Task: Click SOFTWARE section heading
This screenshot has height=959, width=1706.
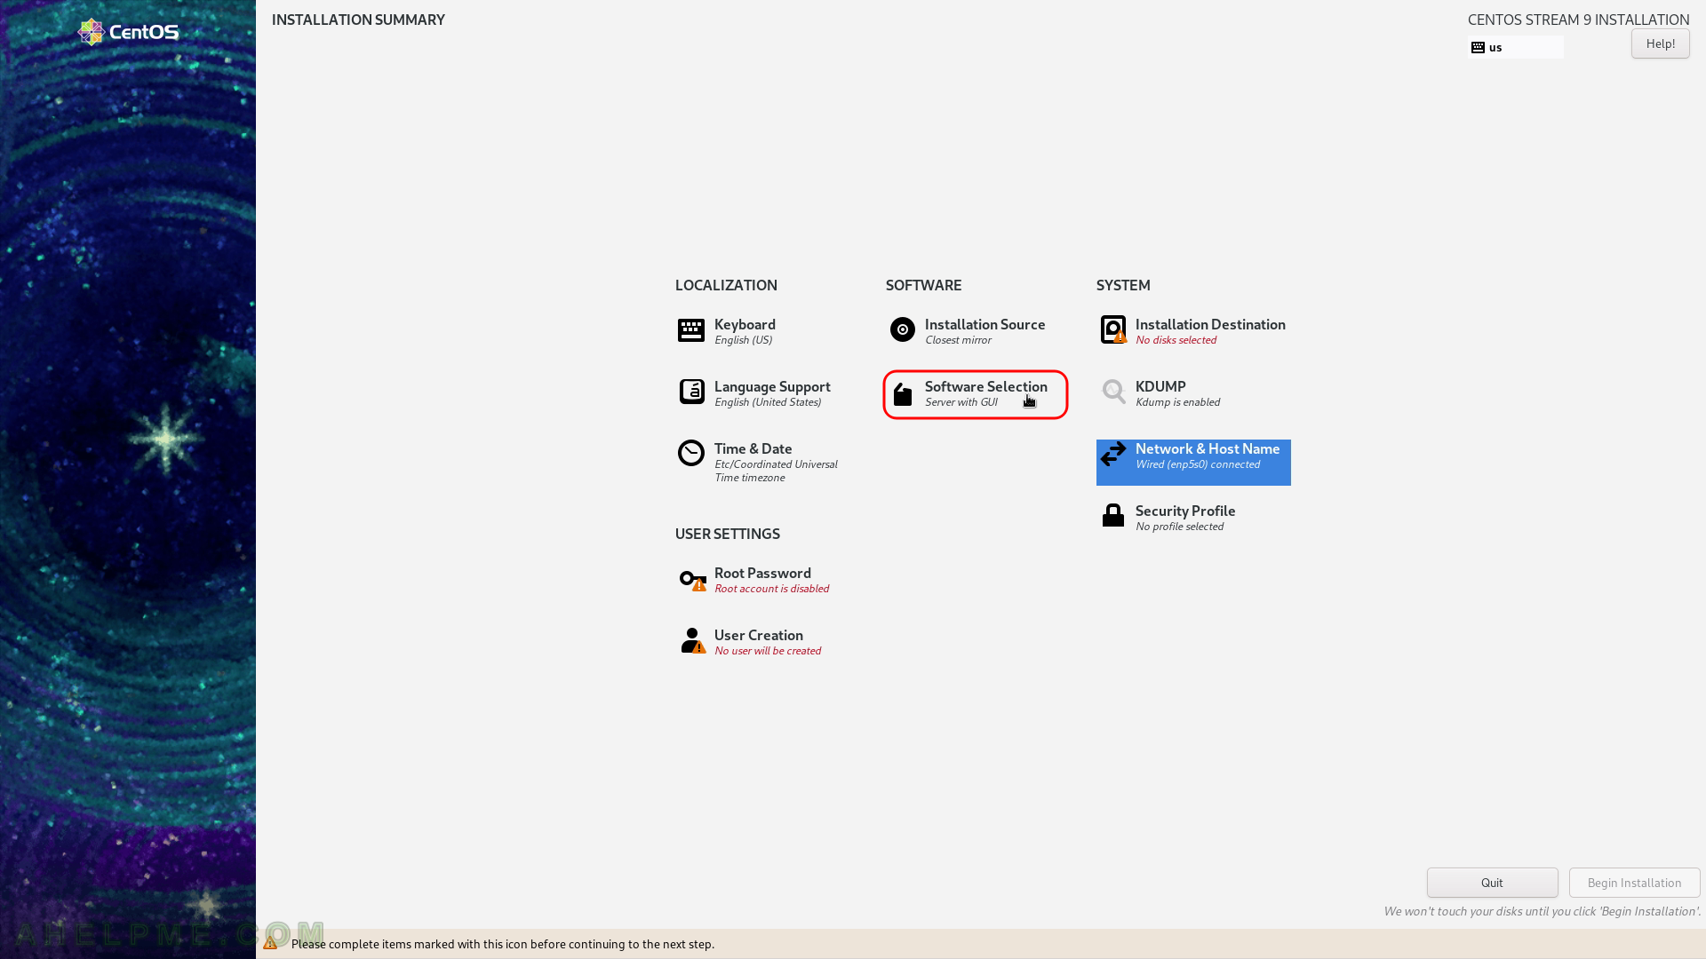Action: tap(923, 285)
